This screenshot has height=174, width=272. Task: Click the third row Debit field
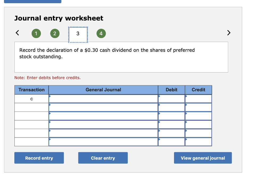171,116
